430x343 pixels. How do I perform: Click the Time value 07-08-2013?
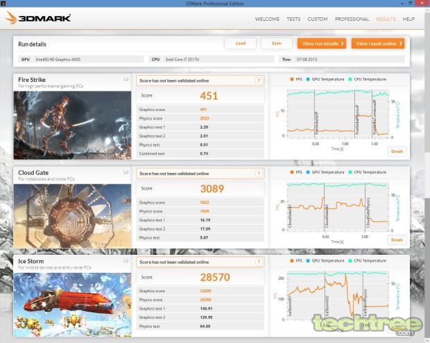(x=307, y=59)
